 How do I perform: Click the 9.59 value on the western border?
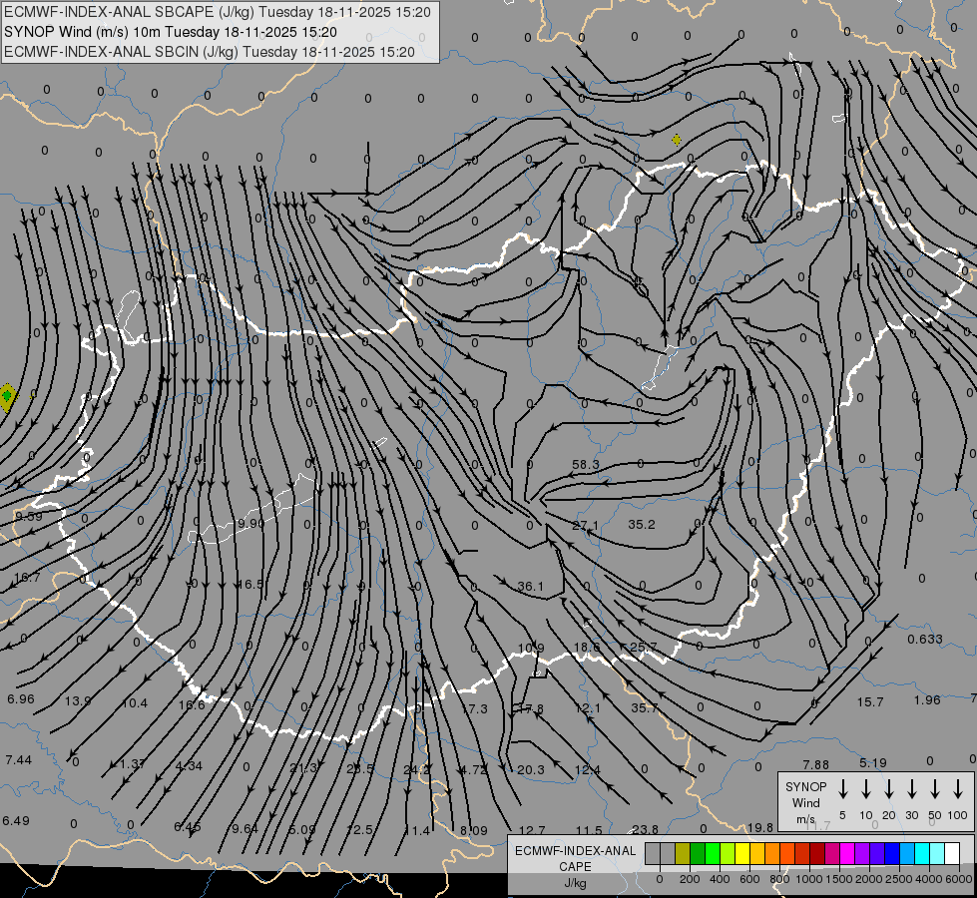pos(29,516)
